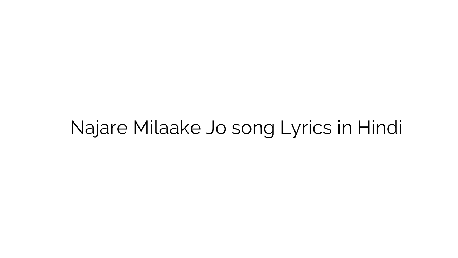Click the word "Lyrics" in the title

tap(306, 128)
